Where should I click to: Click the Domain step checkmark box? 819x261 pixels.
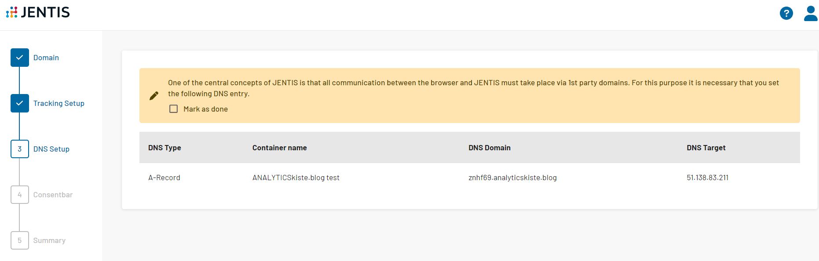pos(20,58)
